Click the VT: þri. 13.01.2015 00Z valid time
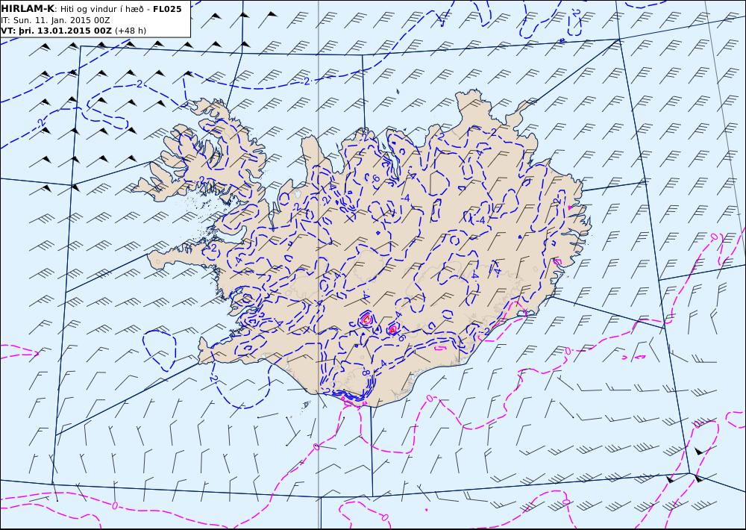The height and width of the screenshot is (530, 746). 56,31
